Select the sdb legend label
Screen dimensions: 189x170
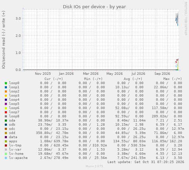pyautogui.click(x=12, y=124)
